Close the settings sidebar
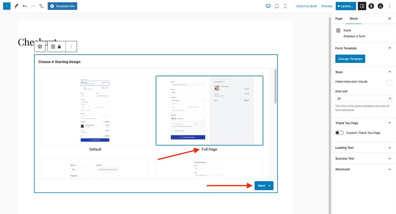The height and width of the screenshot is (214, 396). (389, 19)
